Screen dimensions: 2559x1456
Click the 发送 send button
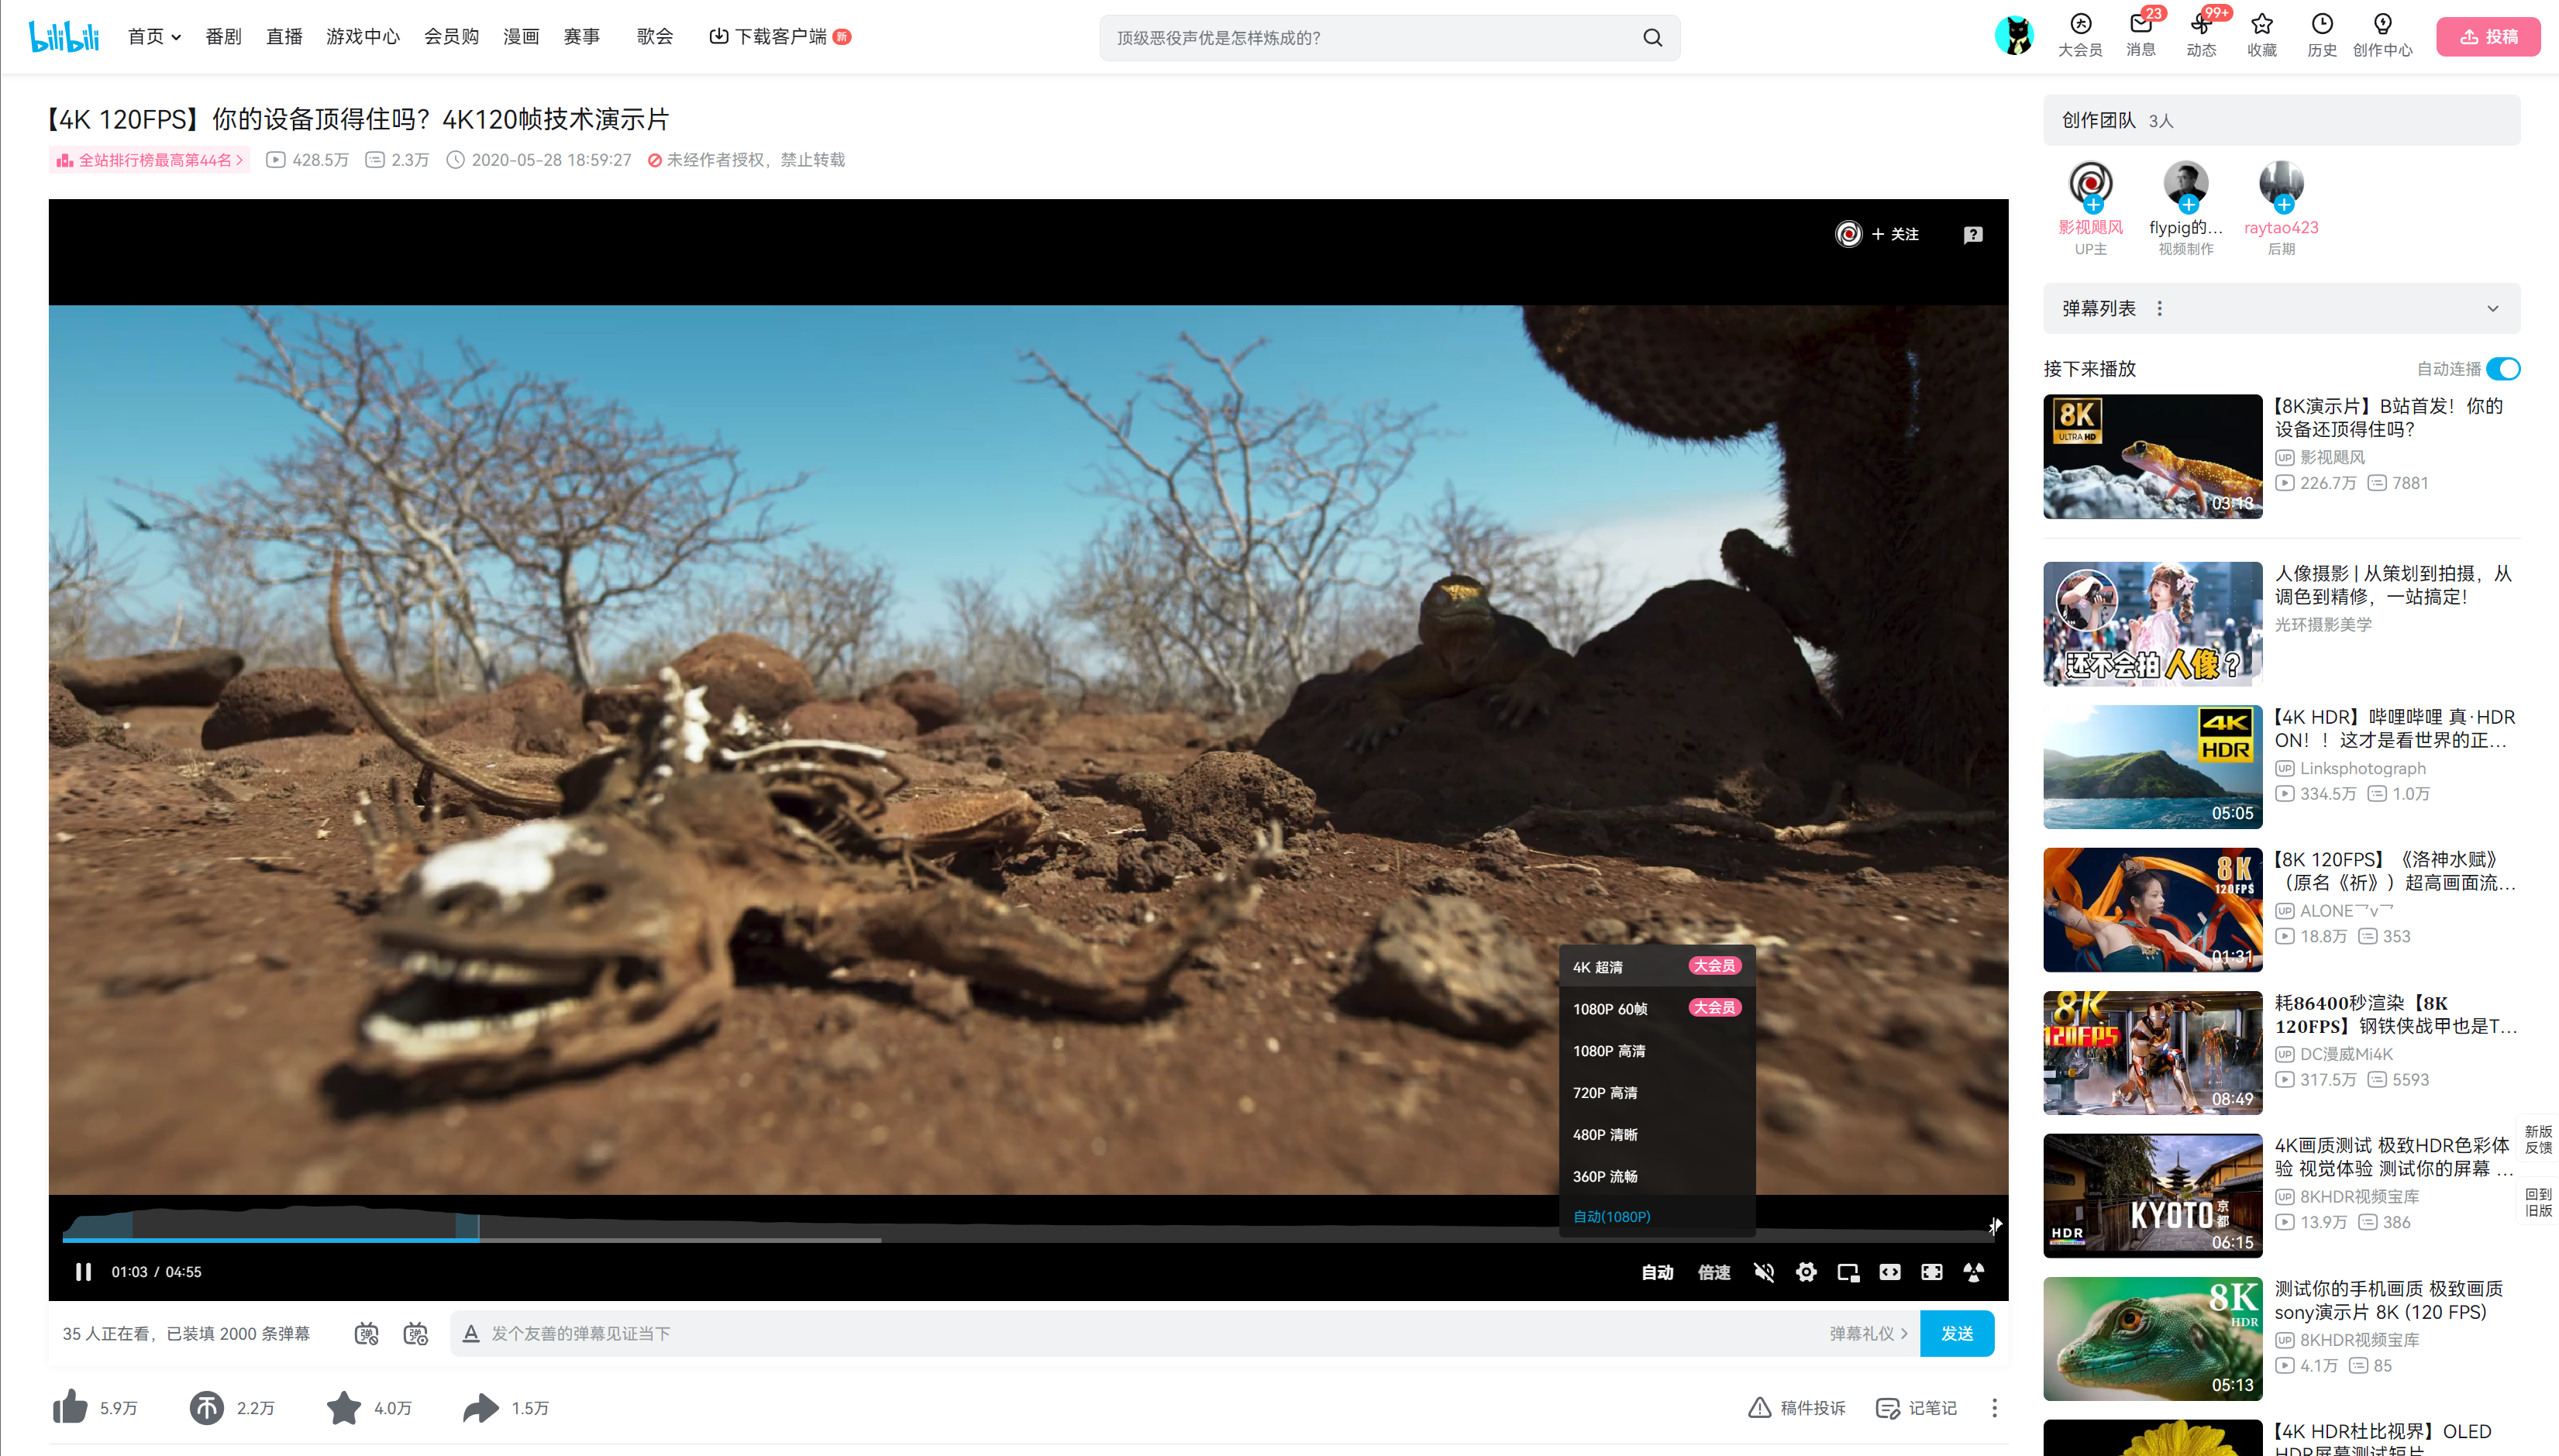tap(1957, 1333)
